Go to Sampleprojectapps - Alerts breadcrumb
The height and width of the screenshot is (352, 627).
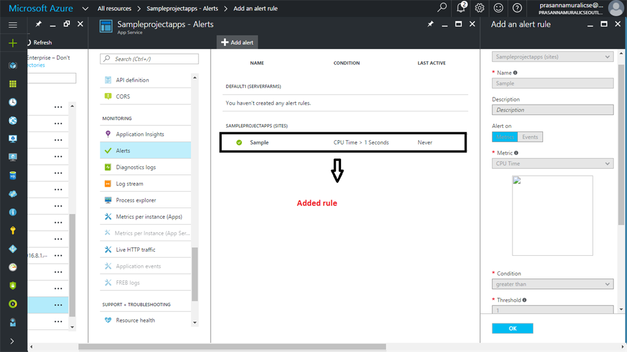(x=182, y=9)
